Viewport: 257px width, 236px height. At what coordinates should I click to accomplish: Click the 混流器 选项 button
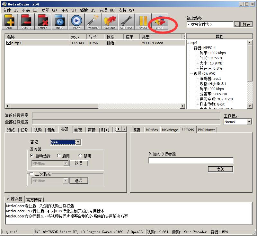[79, 163]
